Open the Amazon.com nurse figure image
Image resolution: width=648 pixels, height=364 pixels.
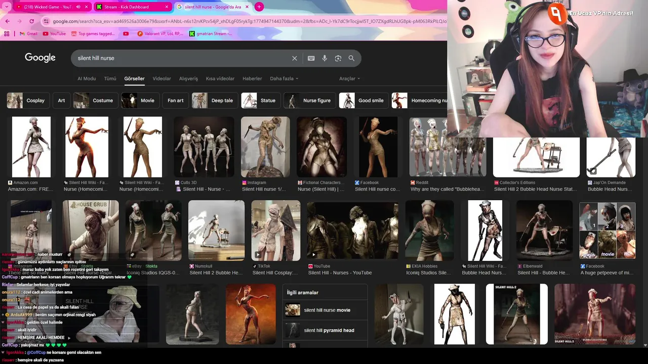[x=31, y=147]
